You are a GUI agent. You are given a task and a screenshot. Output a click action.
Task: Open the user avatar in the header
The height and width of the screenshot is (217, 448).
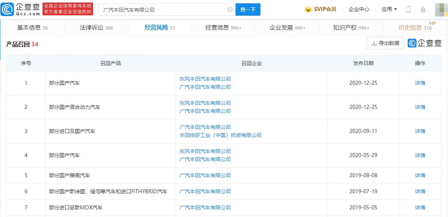pyautogui.click(x=441, y=9)
